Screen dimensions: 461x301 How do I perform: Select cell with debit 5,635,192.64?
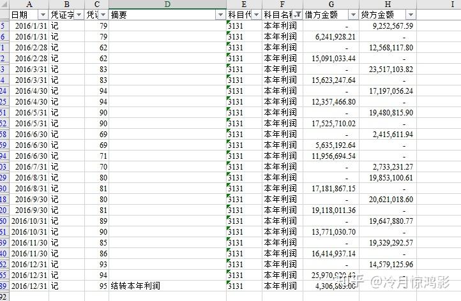[331, 145]
